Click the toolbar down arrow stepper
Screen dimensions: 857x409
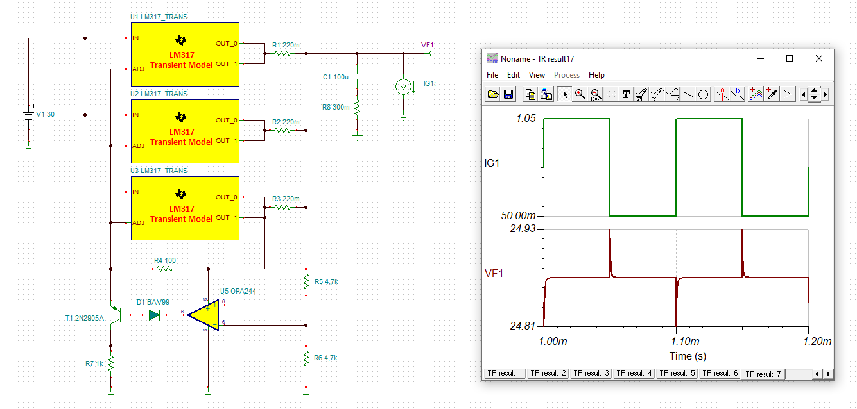815,98
